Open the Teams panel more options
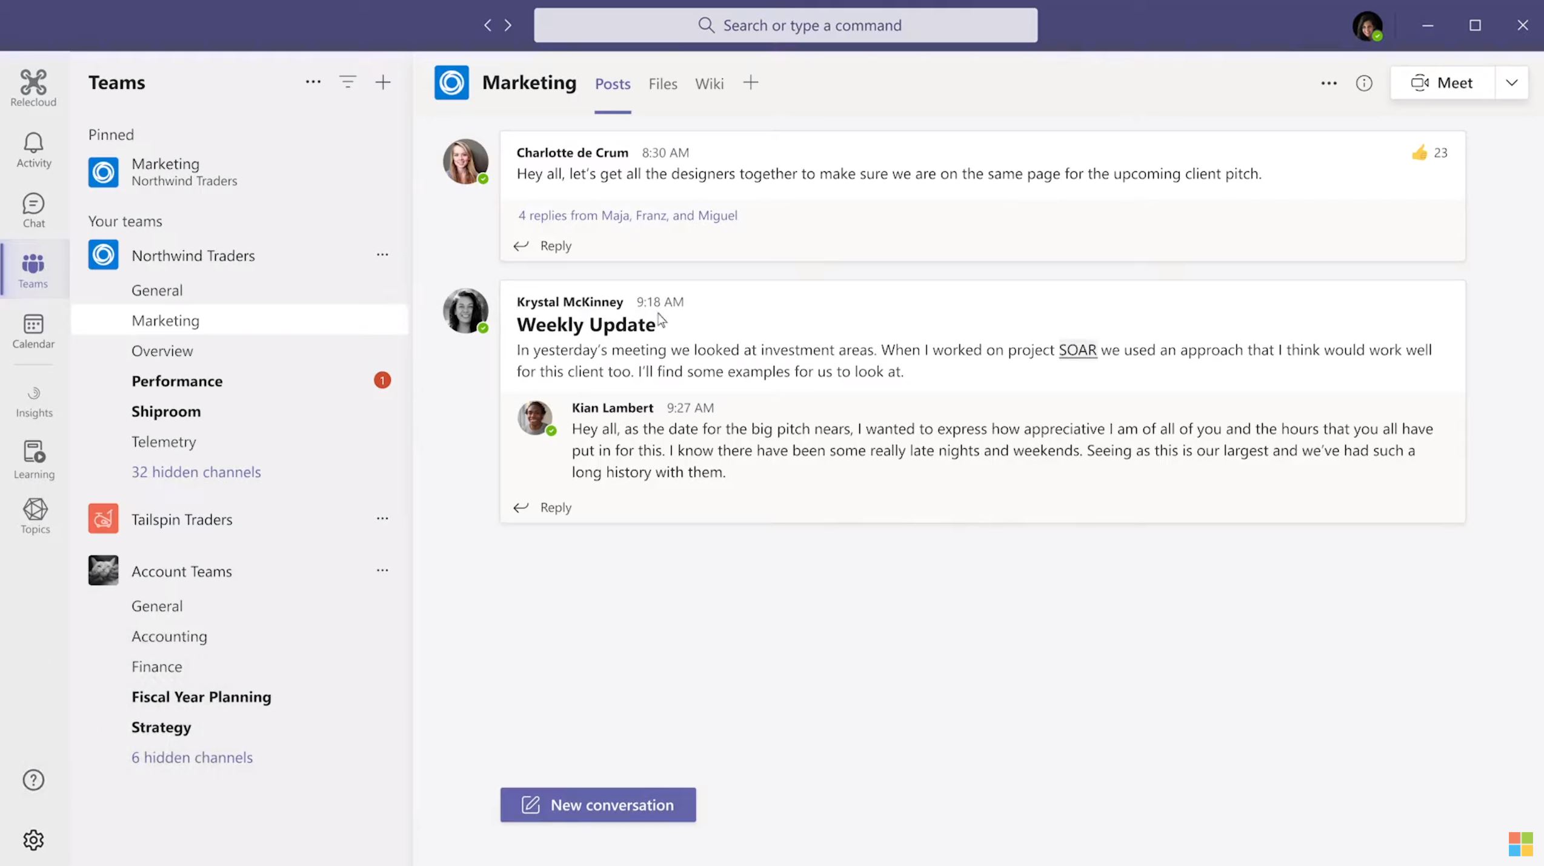Viewport: 1544px width, 866px height. click(x=313, y=82)
